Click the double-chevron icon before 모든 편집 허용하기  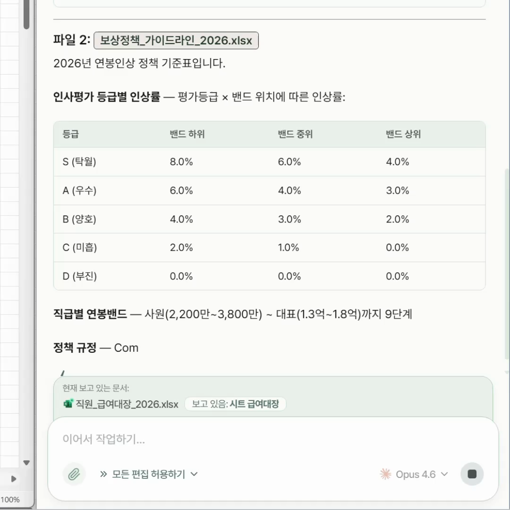coord(104,474)
